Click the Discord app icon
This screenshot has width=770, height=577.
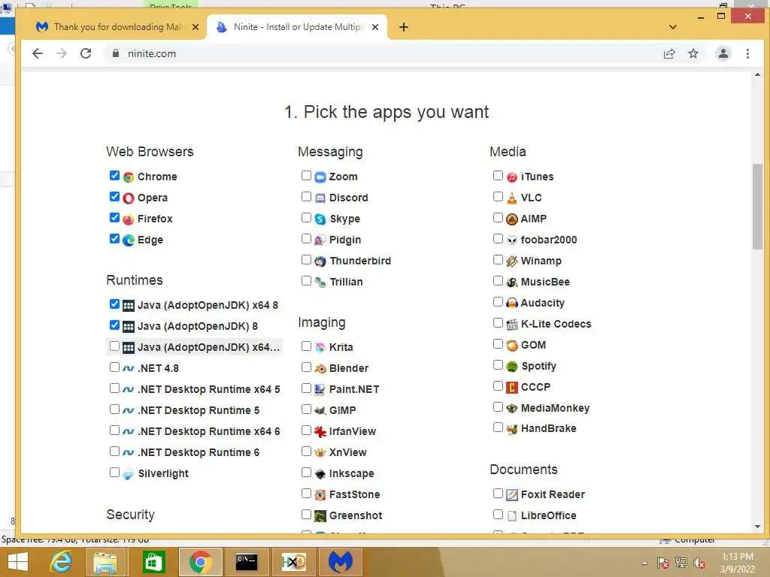click(x=320, y=198)
